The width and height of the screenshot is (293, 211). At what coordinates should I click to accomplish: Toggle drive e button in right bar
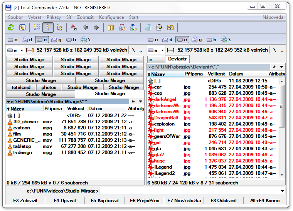(182, 40)
